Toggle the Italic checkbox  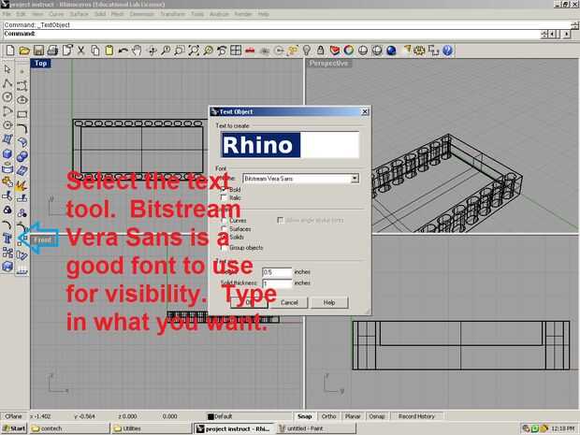pos(224,198)
